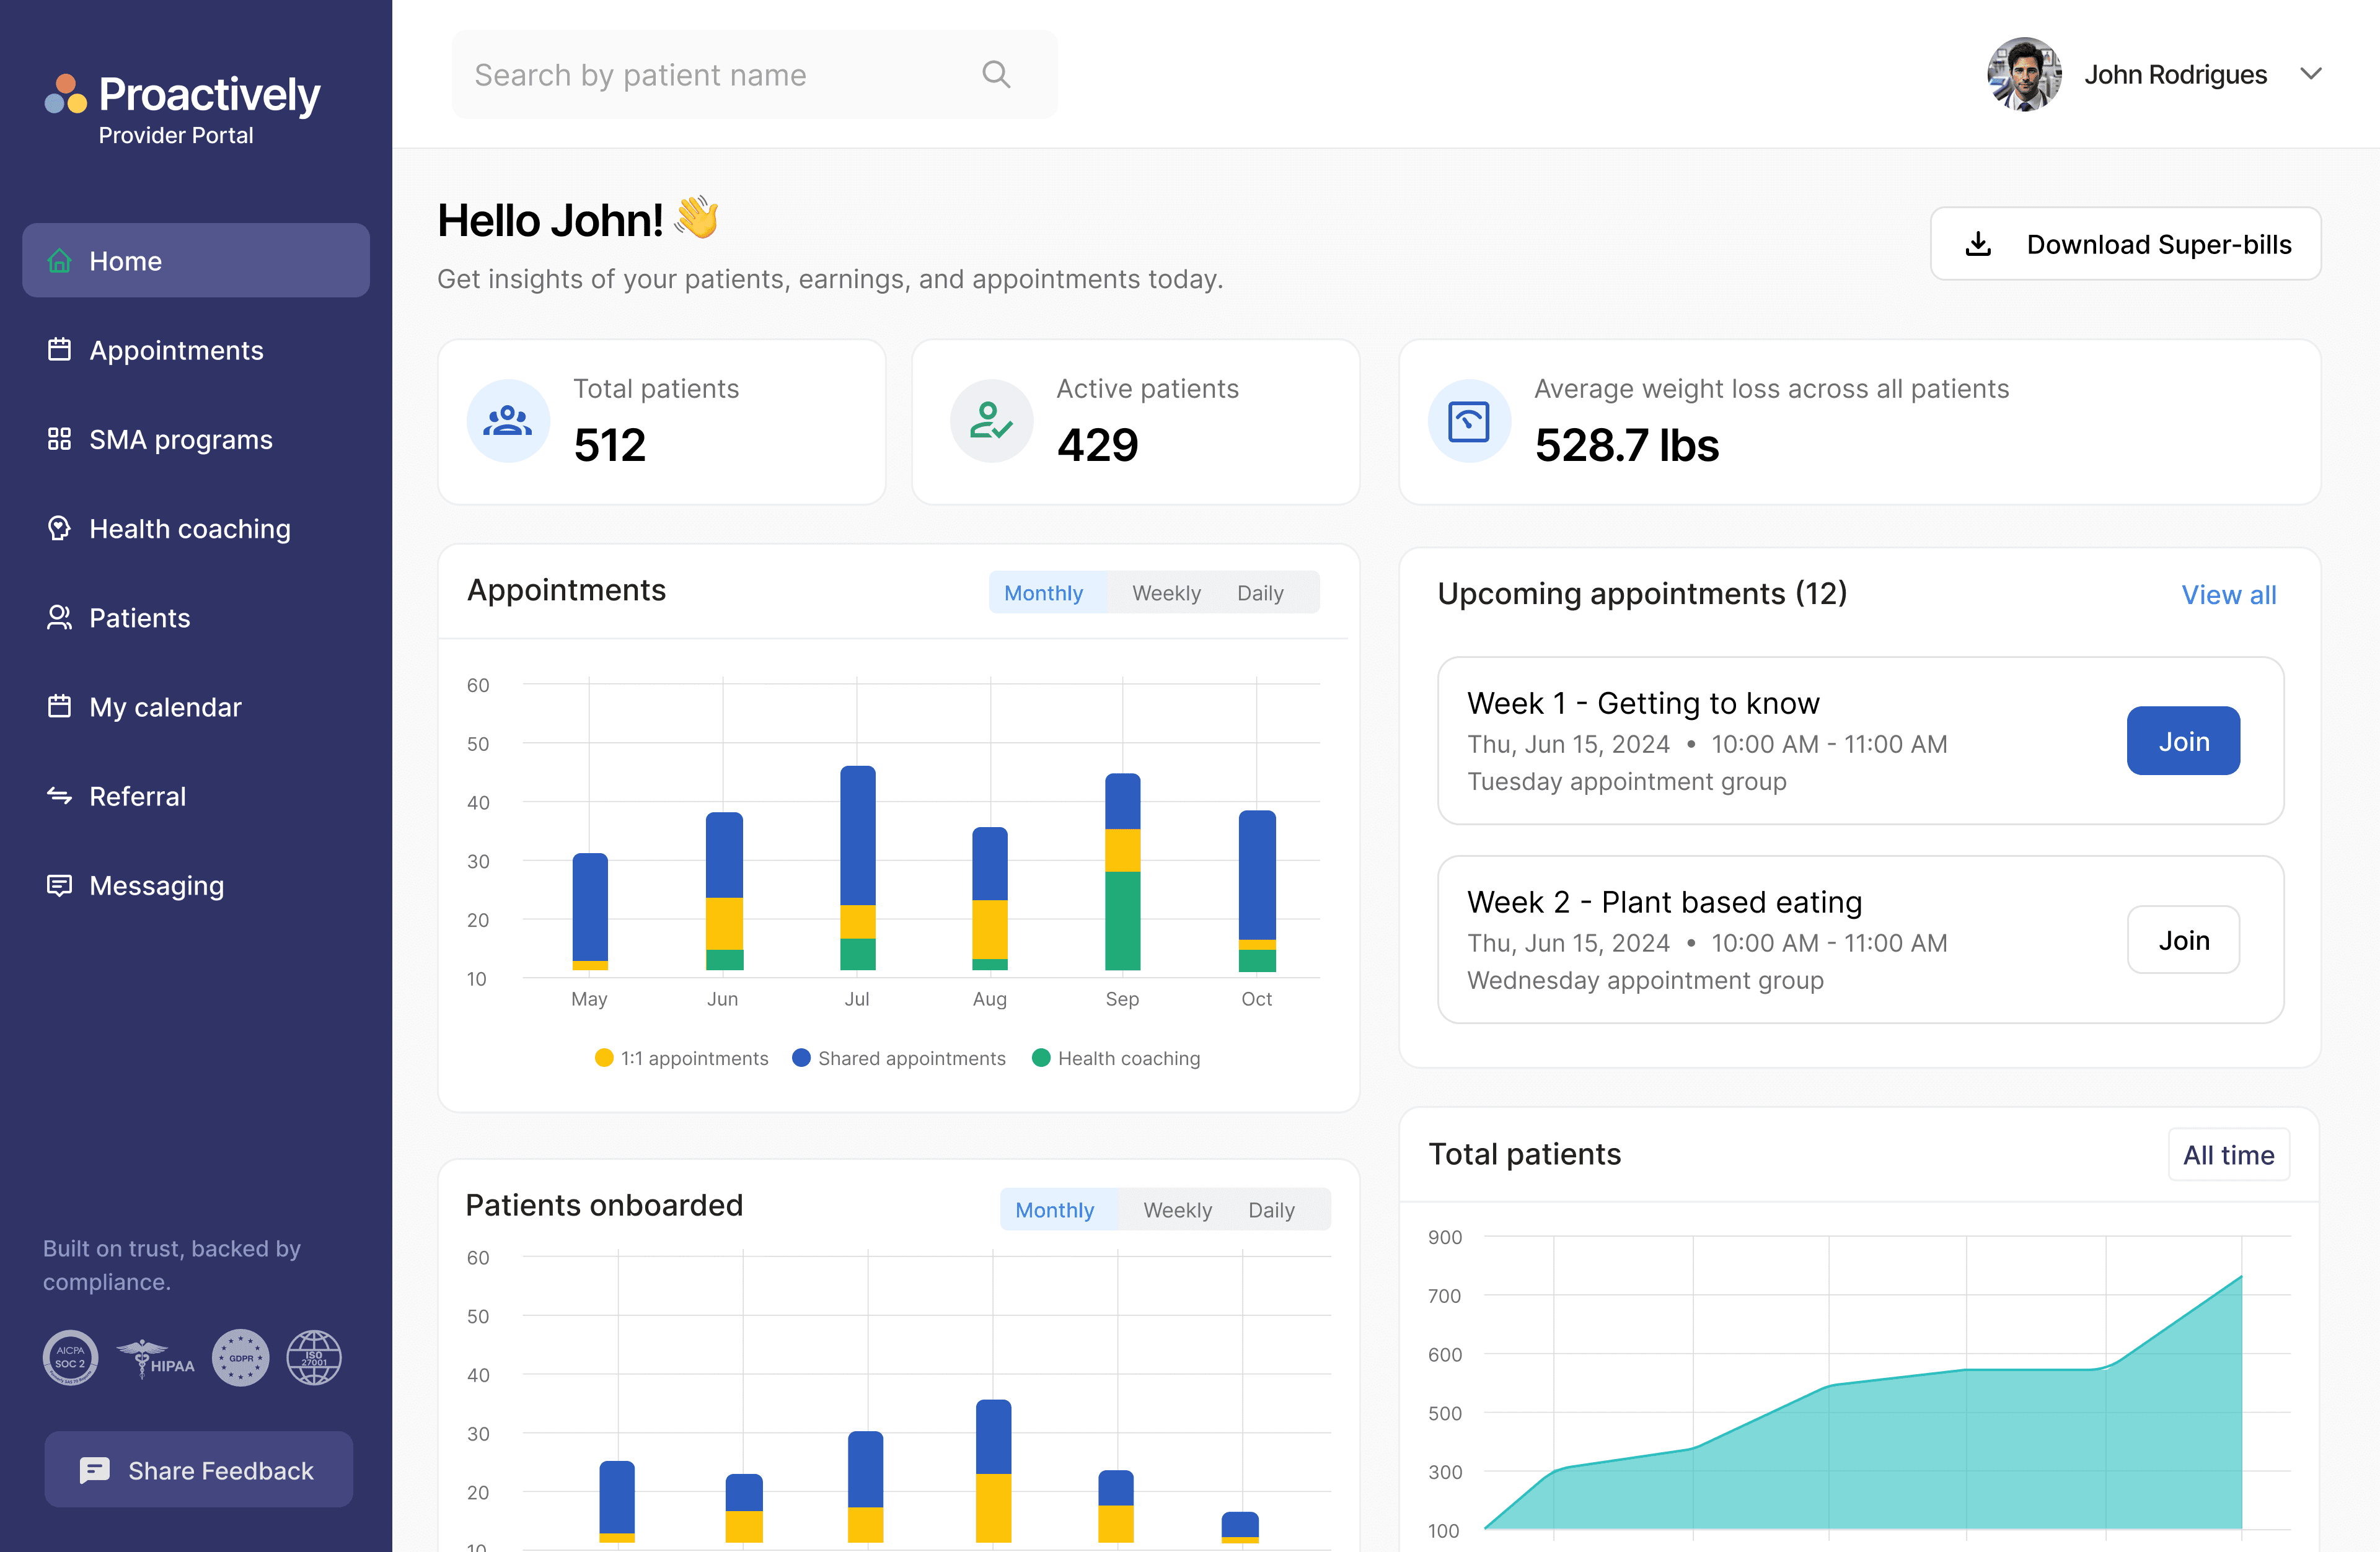Screen dimensions: 2380x1552
Task: Select Monthly in Patients onboarded selector
Action: coord(1054,1209)
